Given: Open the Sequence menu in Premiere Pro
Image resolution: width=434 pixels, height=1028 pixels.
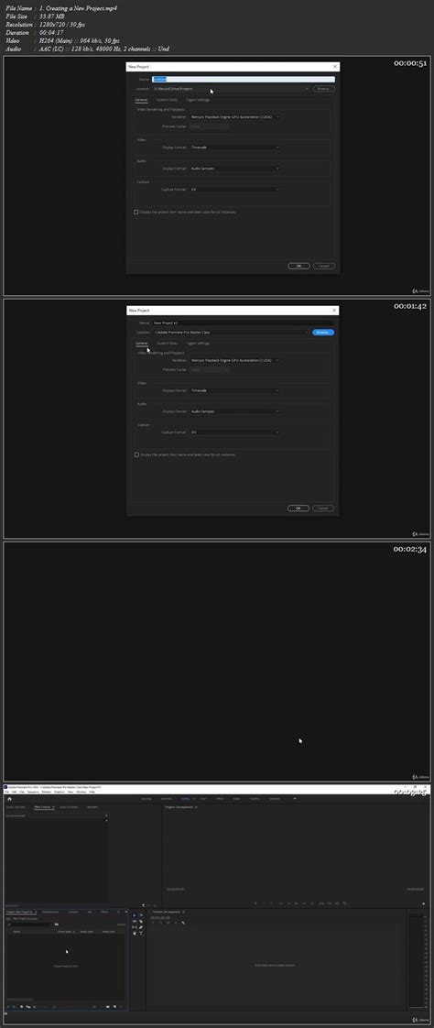Looking at the screenshot, I should [x=33, y=792].
